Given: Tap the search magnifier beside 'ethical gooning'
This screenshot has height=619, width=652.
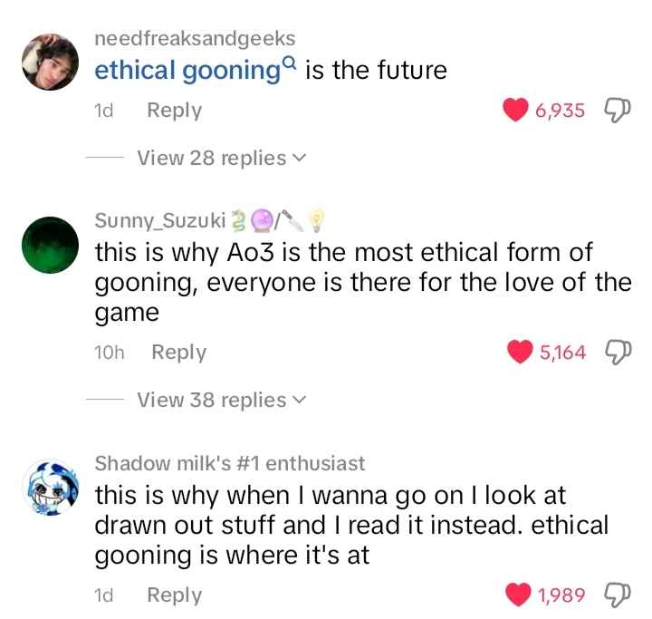Looking at the screenshot, I should coord(290,63).
